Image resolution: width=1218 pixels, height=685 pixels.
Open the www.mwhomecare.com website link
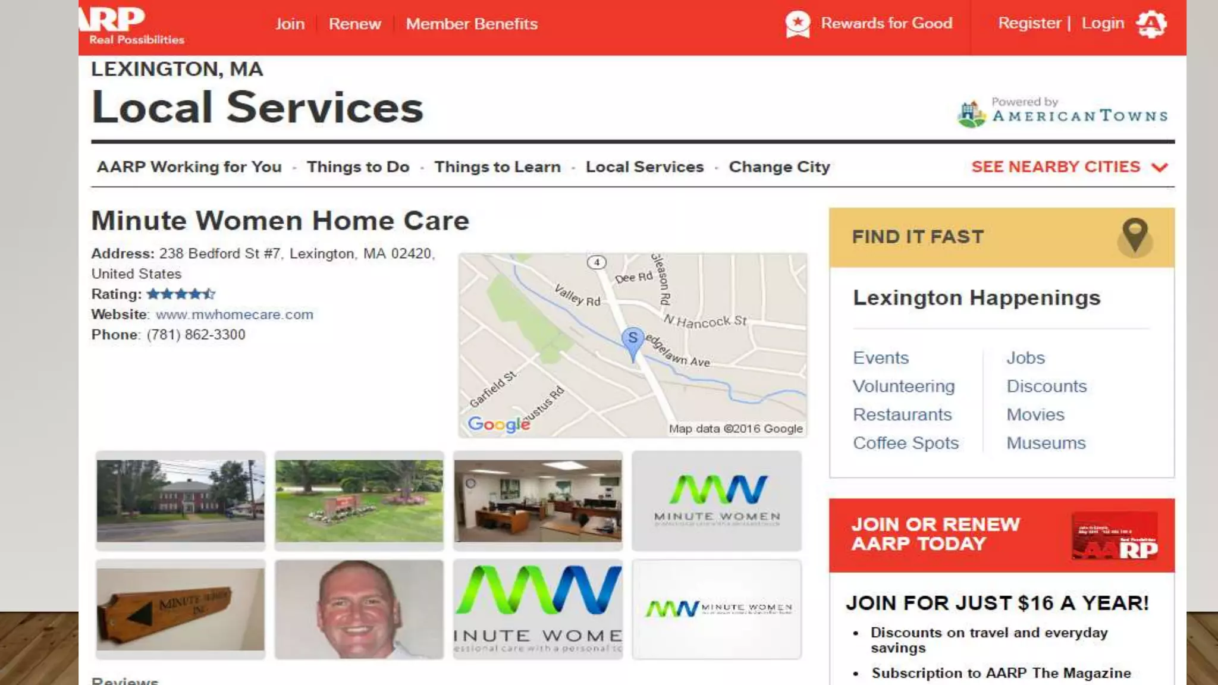click(234, 315)
